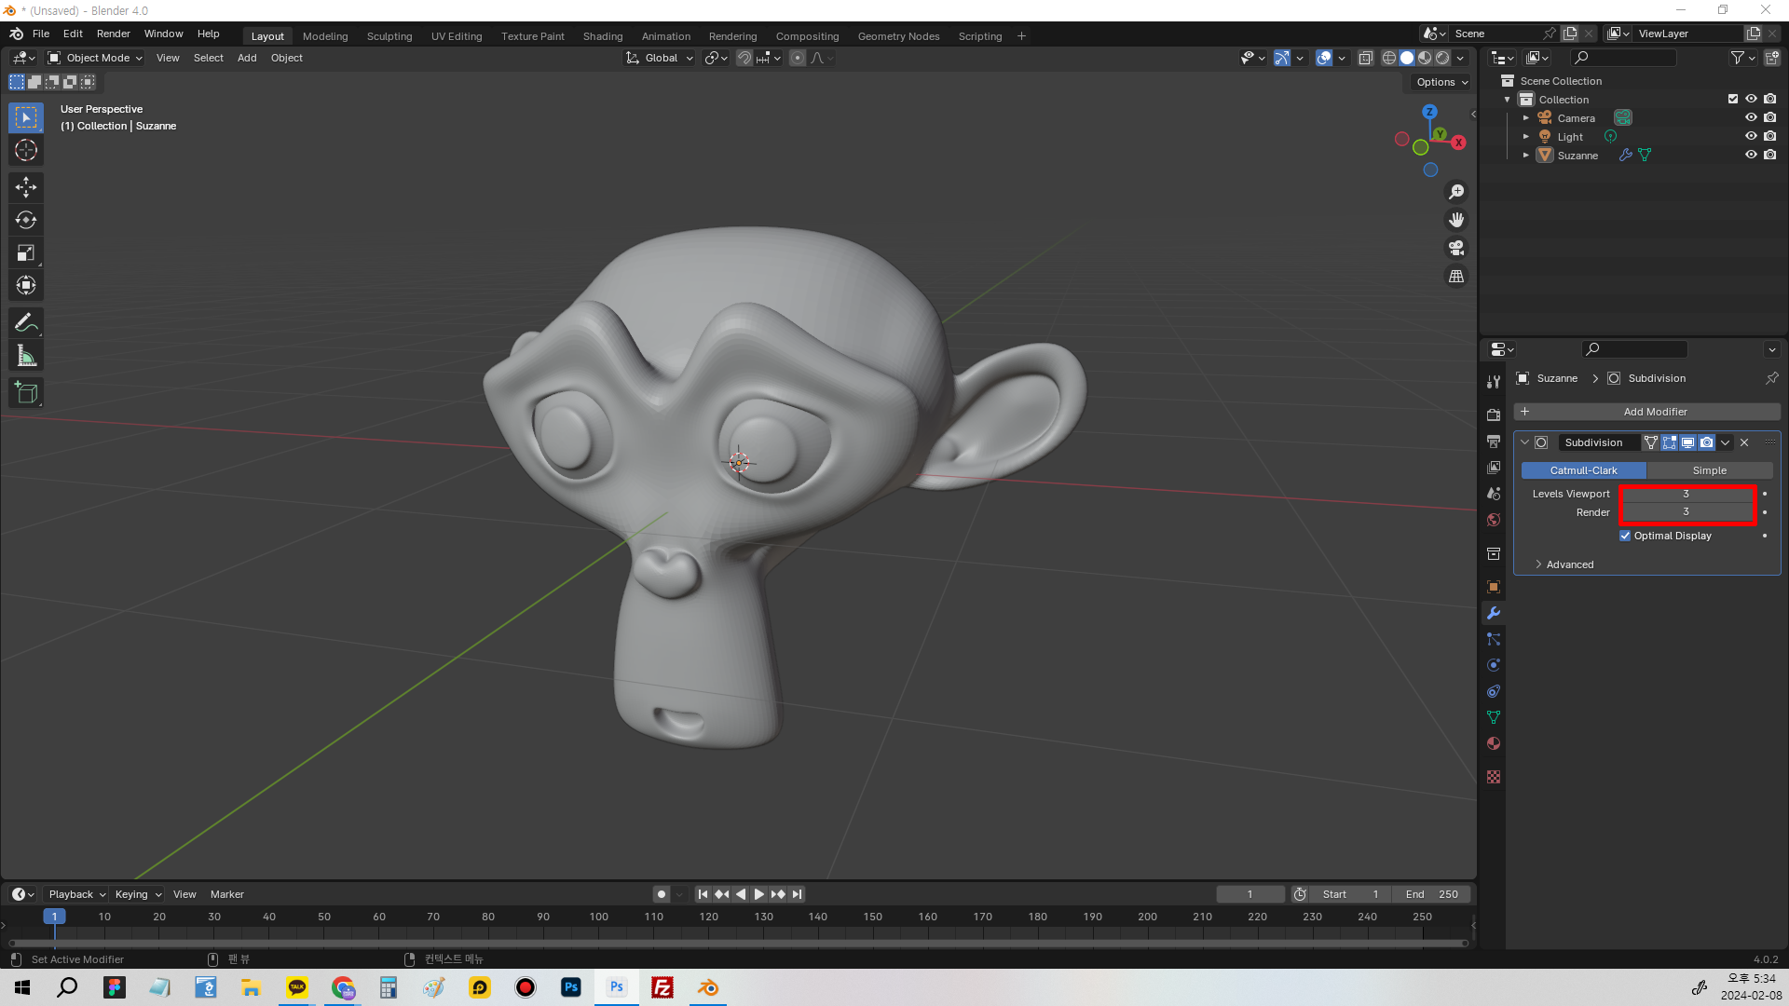Click the Add Modifier button
Image resolution: width=1789 pixels, height=1006 pixels.
click(1646, 412)
